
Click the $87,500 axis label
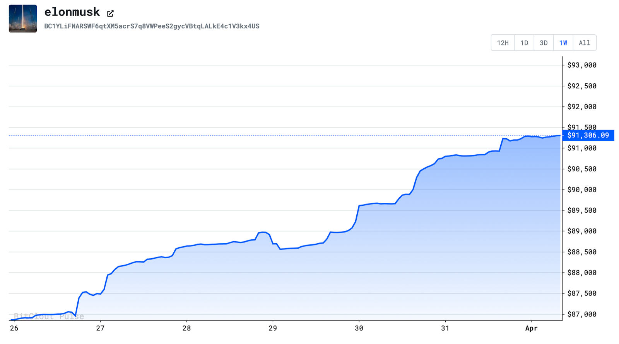point(582,293)
